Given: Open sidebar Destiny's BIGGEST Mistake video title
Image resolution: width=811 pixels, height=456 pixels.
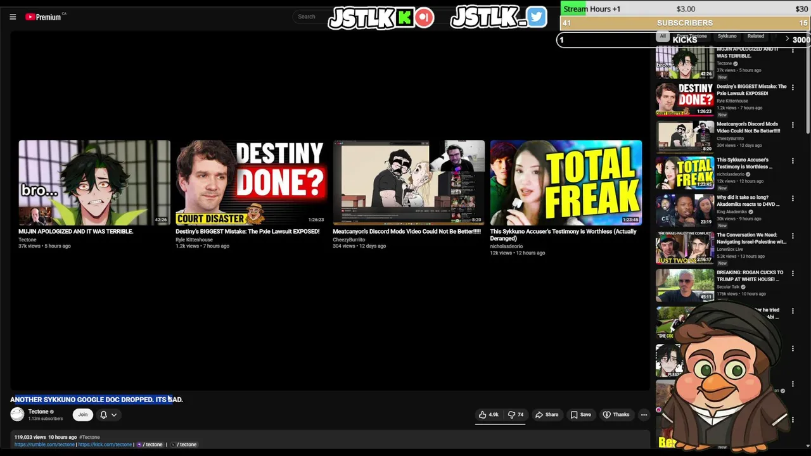Looking at the screenshot, I should click(751, 90).
